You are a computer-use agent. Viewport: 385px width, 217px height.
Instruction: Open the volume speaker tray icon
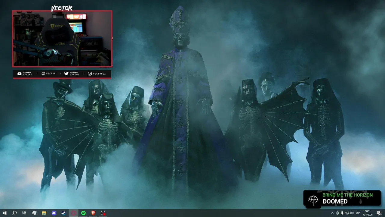coord(352,213)
